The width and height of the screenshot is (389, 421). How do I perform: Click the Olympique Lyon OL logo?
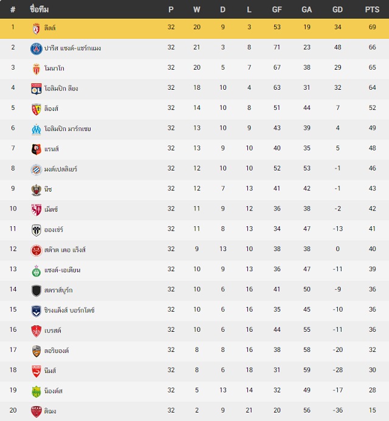(x=36, y=89)
